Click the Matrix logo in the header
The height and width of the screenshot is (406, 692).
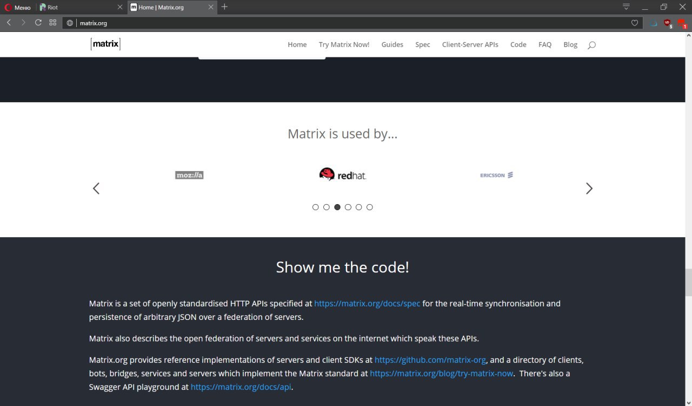(x=105, y=44)
